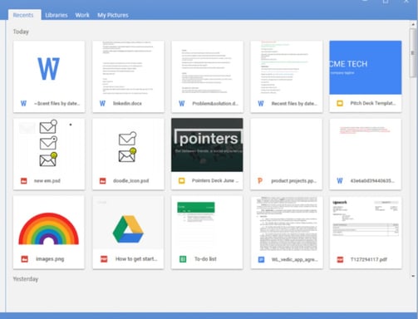Open the 43e6a0d39440635 document thumbnail with red text
The height and width of the screenshot is (319, 418).
pyautogui.click(x=366, y=145)
